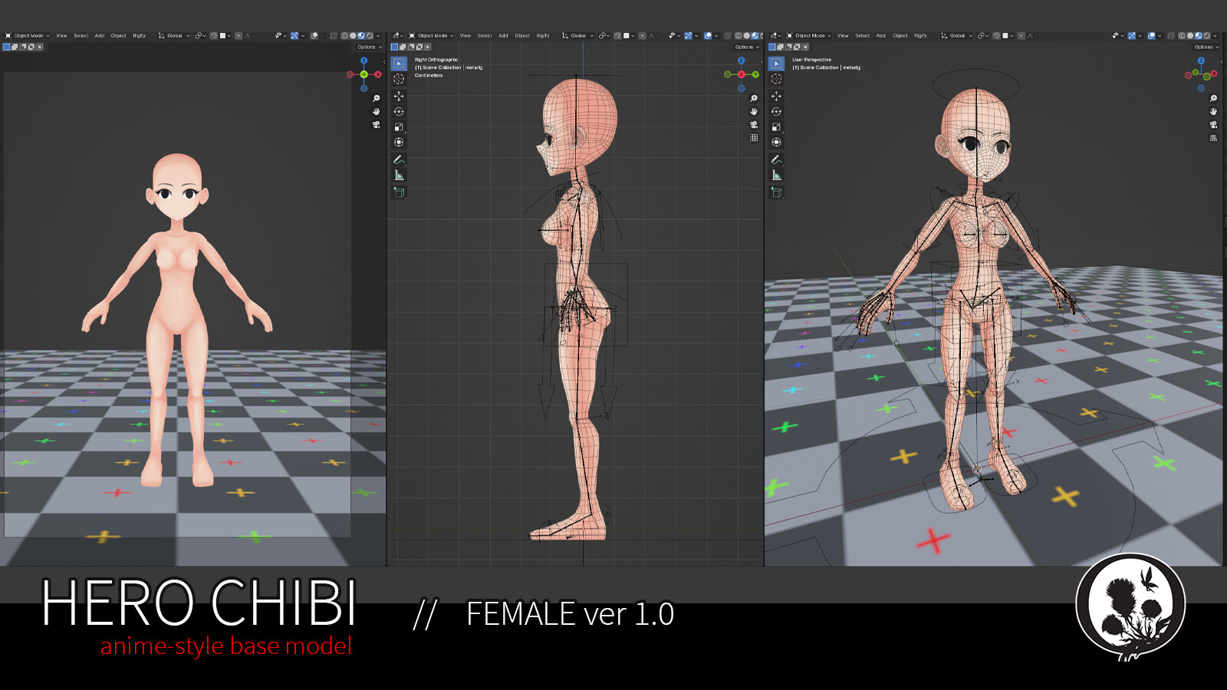
Task: Open Rigify menu in right viewport
Action: click(x=920, y=35)
